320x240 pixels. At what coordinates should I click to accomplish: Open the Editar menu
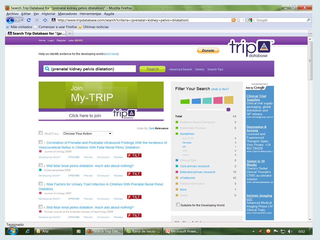[26, 14]
